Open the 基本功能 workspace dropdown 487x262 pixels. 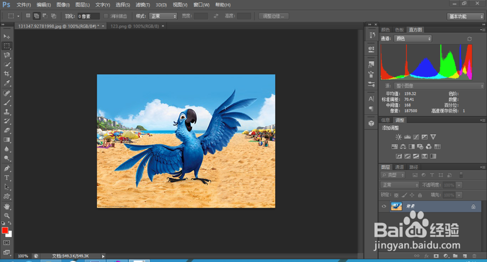click(465, 17)
